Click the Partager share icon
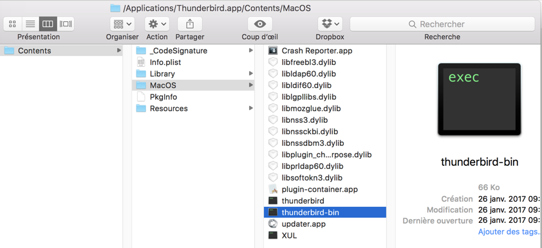The height and width of the screenshot is (248, 542). click(x=190, y=24)
